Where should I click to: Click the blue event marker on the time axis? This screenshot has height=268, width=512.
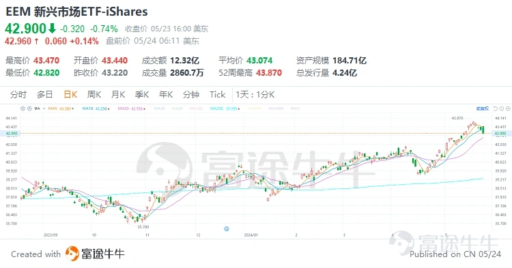[x=226, y=229]
